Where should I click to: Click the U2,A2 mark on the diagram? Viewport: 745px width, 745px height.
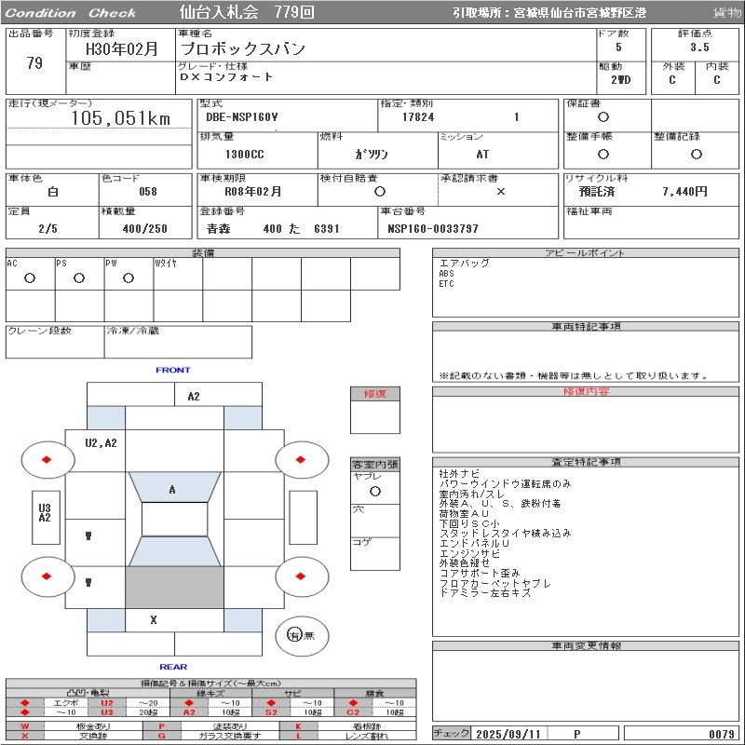[x=101, y=443]
